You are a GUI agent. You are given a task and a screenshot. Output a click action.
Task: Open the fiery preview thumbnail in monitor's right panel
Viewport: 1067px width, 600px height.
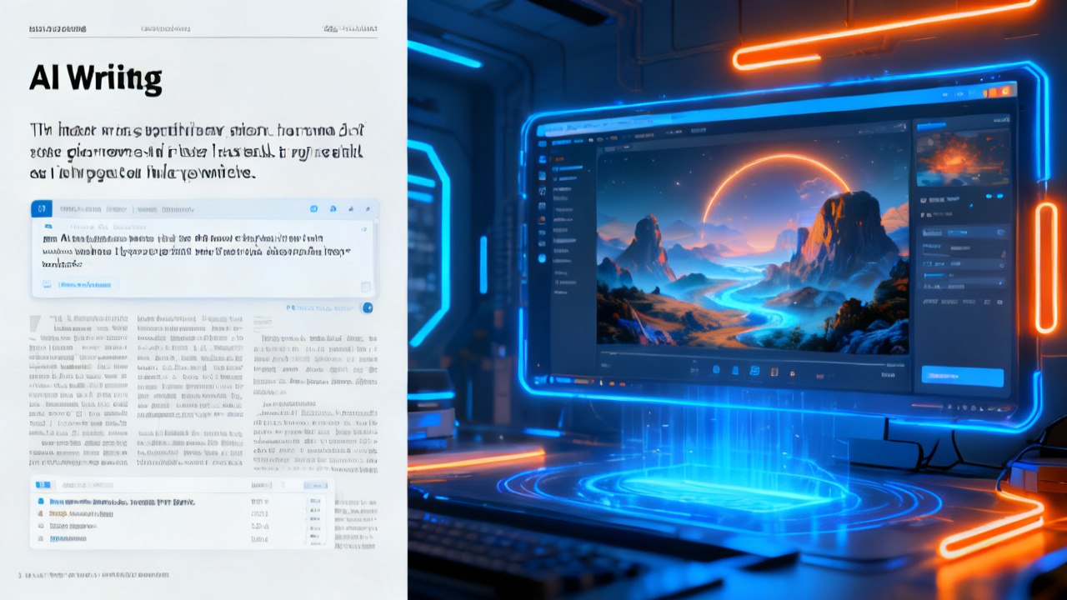(x=963, y=157)
